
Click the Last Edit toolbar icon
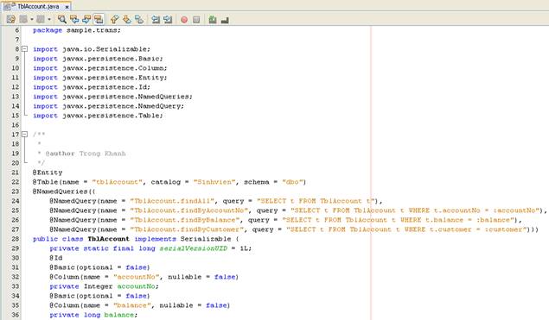[x=11, y=20]
